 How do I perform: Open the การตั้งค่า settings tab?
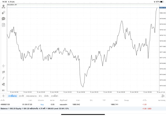click(x=54, y=96)
